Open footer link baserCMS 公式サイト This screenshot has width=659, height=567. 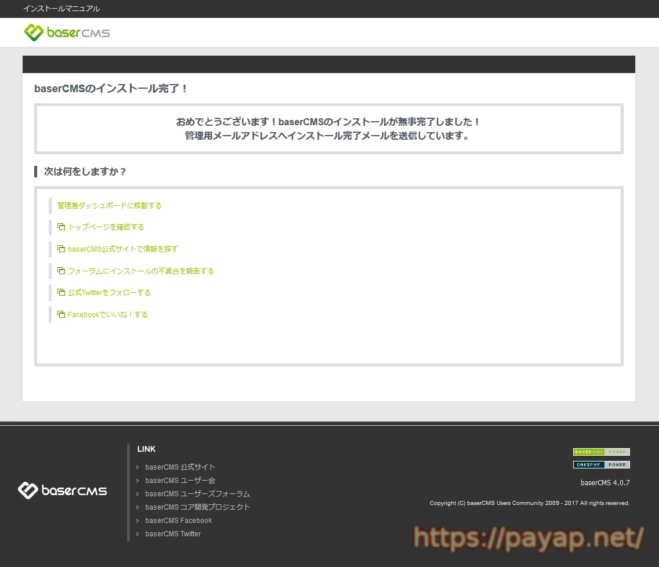180,467
